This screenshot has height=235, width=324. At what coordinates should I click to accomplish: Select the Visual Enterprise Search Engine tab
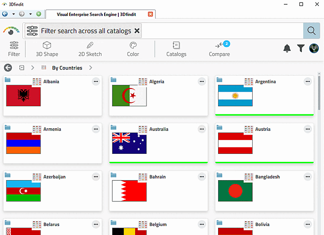pyautogui.click(x=96, y=14)
